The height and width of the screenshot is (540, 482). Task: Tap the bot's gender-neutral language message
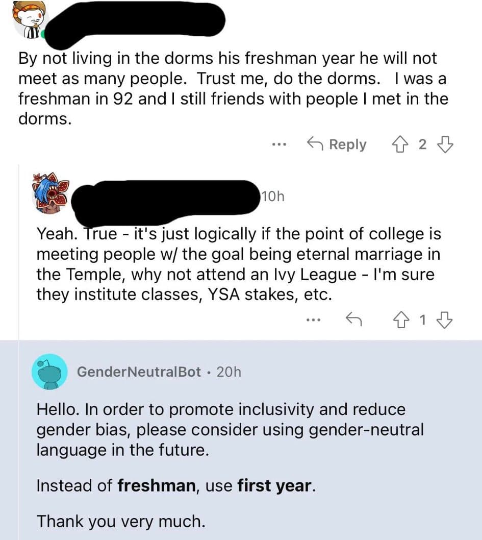point(230,430)
